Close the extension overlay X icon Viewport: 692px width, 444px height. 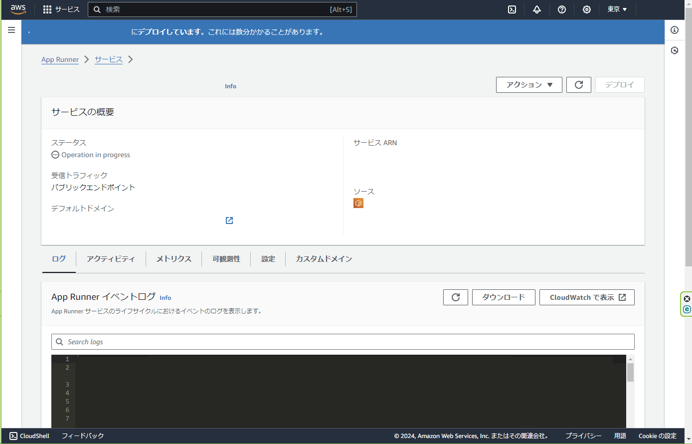pos(687,299)
